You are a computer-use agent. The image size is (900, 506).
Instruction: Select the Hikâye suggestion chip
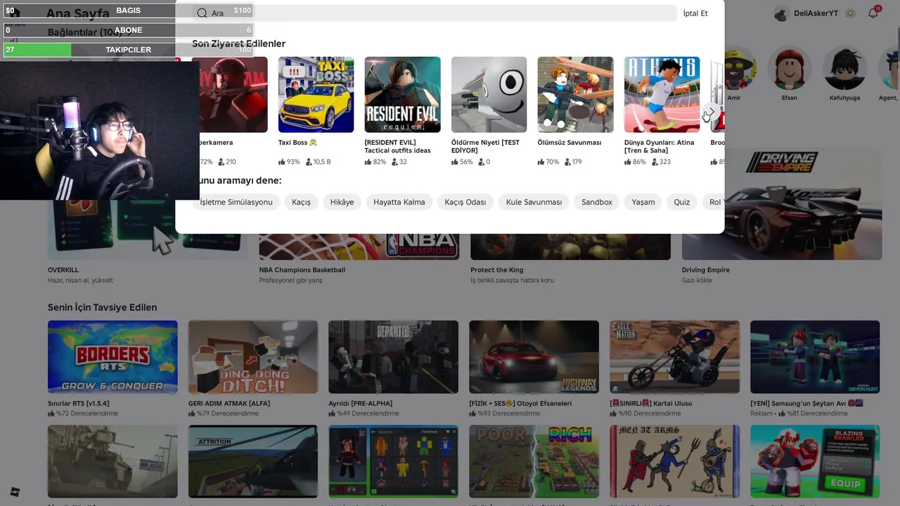(342, 202)
